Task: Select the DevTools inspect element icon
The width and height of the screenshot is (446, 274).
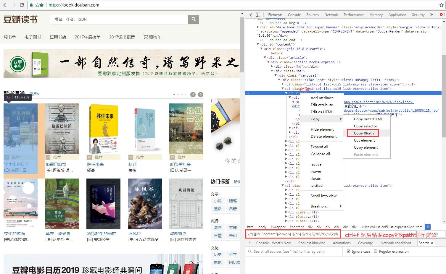Action: click(x=250, y=14)
